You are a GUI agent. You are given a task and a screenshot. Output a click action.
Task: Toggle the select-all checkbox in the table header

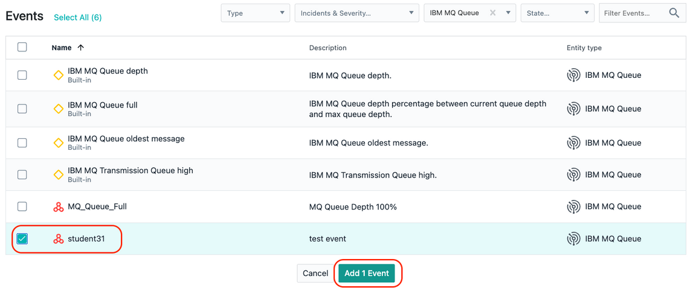(22, 47)
